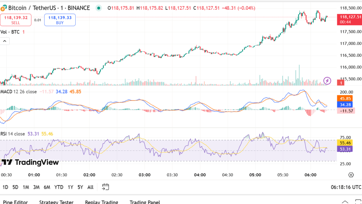Click the 03:00 time axis label
This screenshot has height=204, width=362.
145,175
